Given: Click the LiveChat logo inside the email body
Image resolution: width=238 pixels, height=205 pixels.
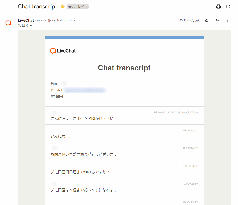Looking at the screenshot, I should [x=63, y=51].
